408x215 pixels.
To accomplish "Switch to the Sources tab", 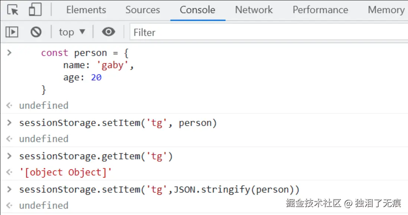I will pyautogui.click(x=143, y=10).
